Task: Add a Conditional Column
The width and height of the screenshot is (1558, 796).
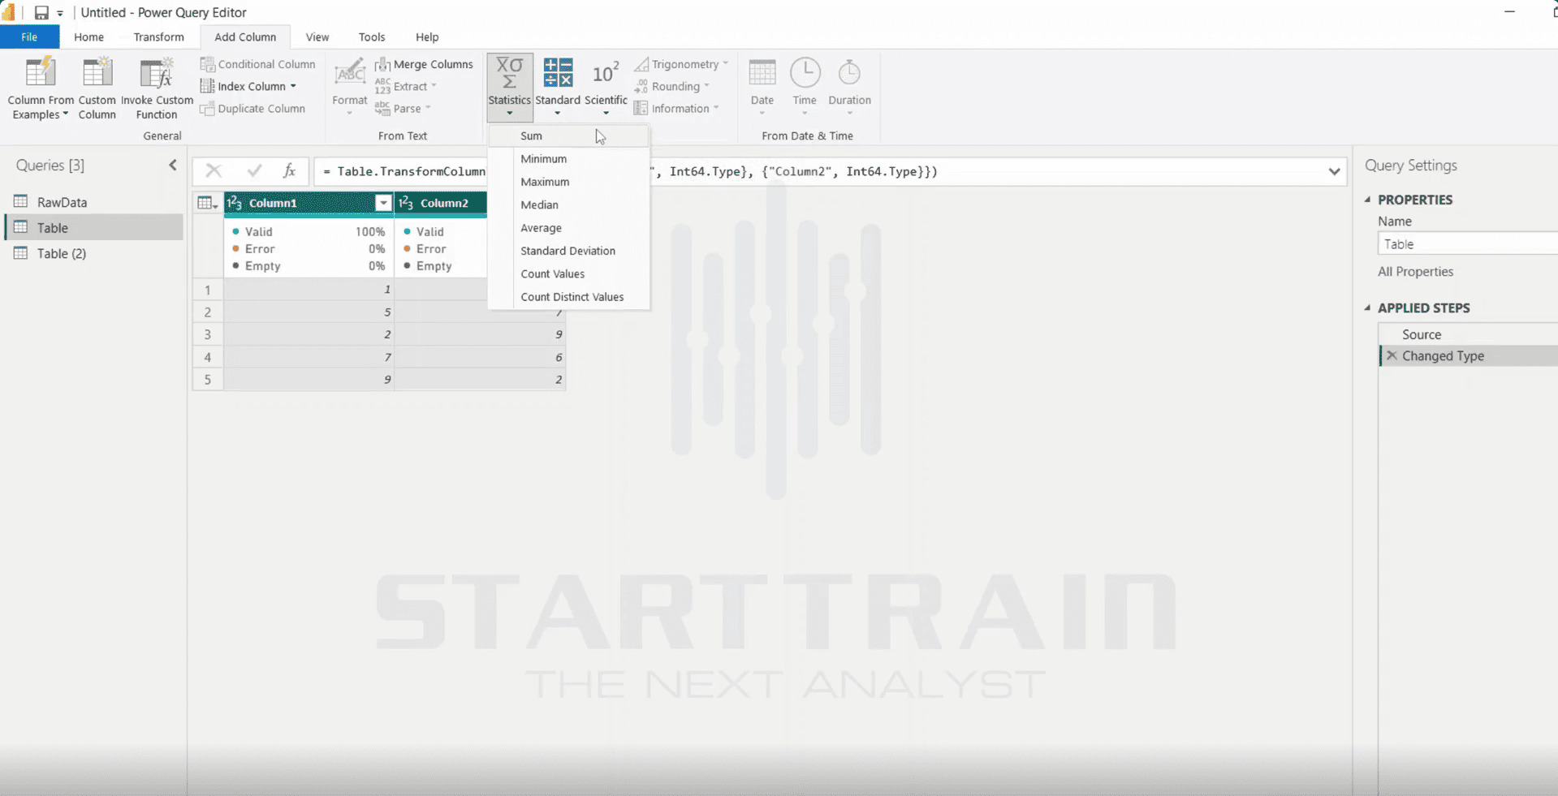Action: (x=258, y=64)
